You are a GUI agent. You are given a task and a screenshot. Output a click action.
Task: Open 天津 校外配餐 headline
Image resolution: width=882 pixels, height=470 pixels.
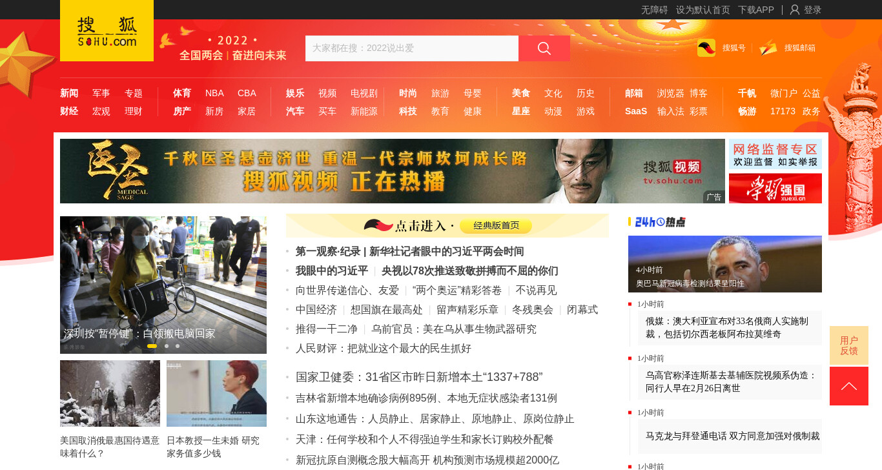tap(424, 439)
